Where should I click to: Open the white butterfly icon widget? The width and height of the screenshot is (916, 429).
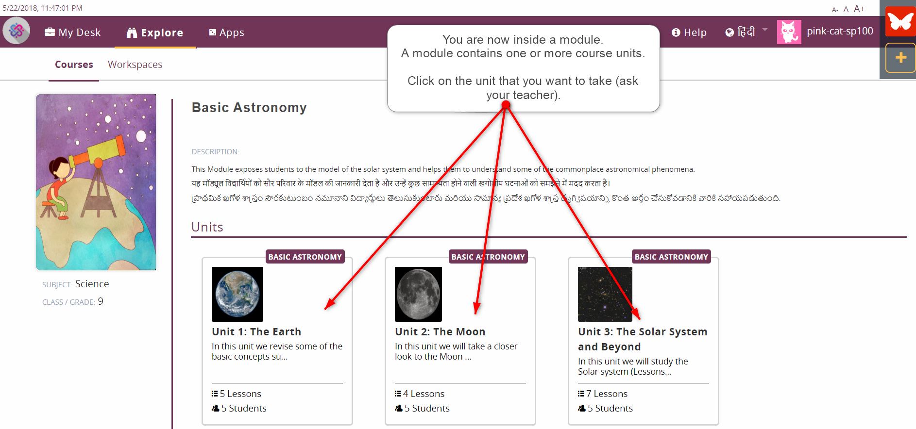(x=900, y=22)
